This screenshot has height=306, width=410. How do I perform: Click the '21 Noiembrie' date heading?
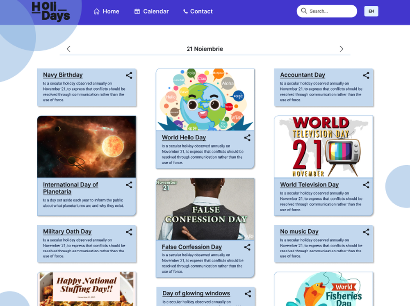pyautogui.click(x=205, y=49)
